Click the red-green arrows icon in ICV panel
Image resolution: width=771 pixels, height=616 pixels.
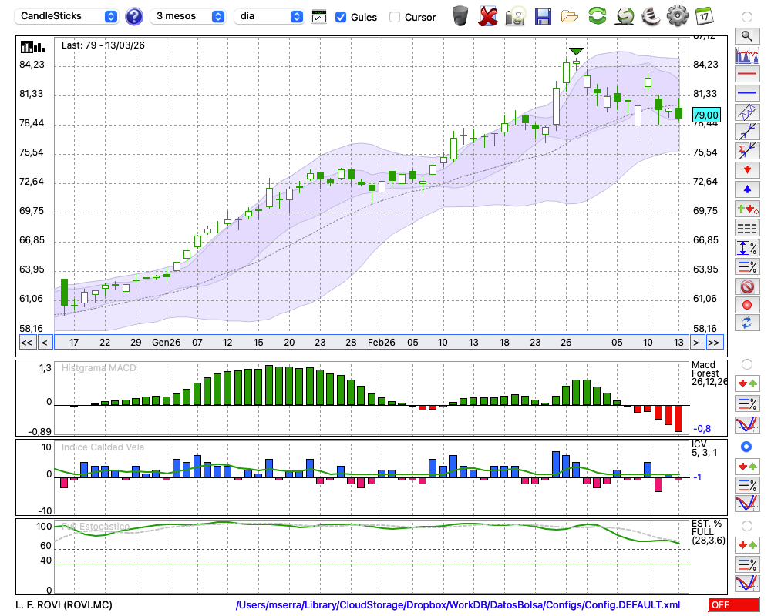(747, 466)
